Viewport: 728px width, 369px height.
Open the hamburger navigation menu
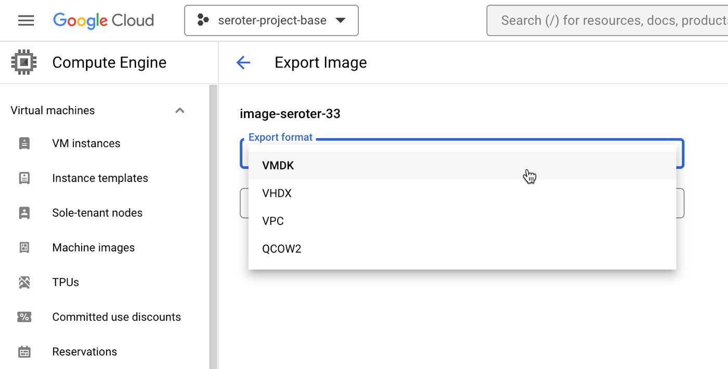pyautogui.click(x=26, y=21)
